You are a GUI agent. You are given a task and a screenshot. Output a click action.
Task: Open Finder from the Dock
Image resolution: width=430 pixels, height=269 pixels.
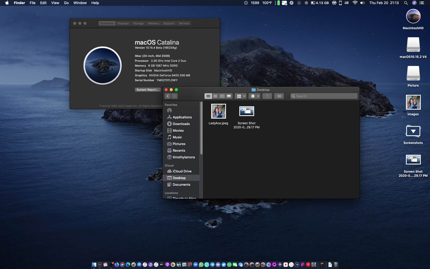[x=94, y=265]
